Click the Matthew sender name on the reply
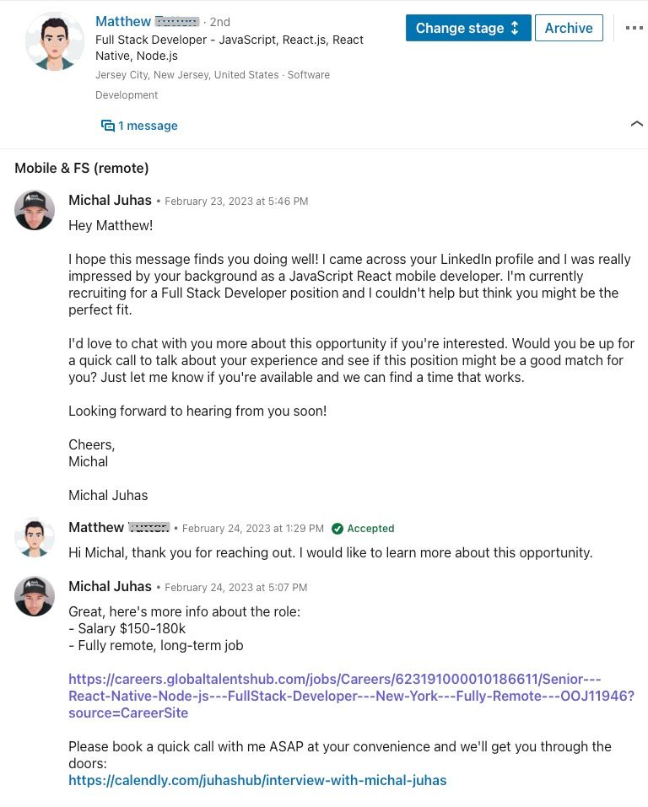Screen dimensions: 648x807 [x=96, y=528]
